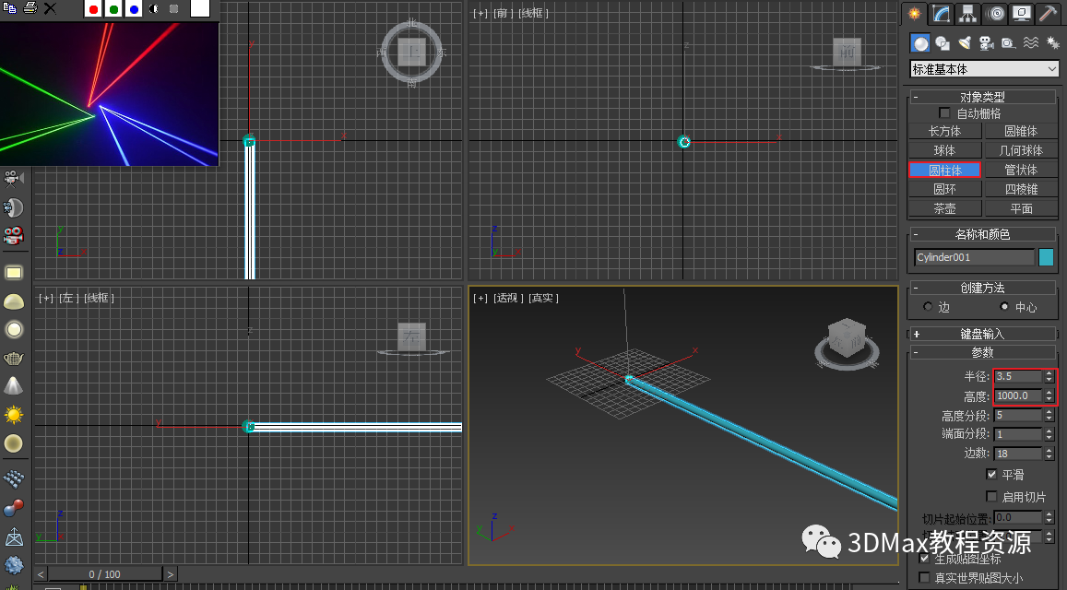Click the teapot icon in left toolbar
Image resolution: width=1067 pixels, height=590 pixels.
(x=14, y=358)
